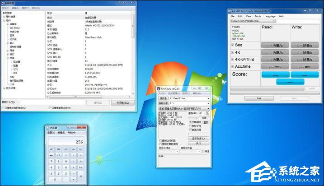Click the 源目录 button in FastCopy
The height and width of the screenshot is (186, 324).
[163, 98]
